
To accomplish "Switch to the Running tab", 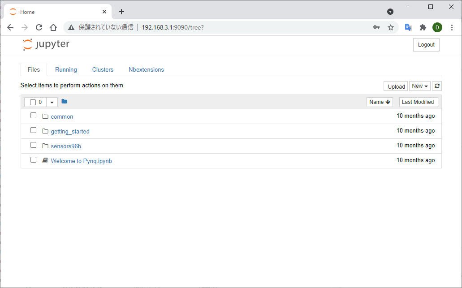I will pos(66,69).
